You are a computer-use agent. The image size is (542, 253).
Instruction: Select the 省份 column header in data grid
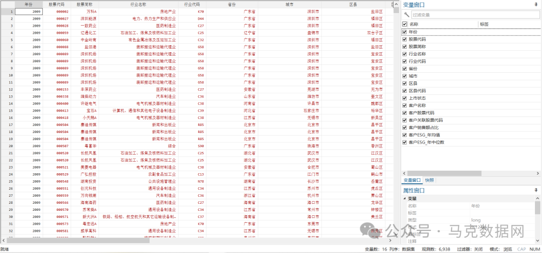coord(232,5)
